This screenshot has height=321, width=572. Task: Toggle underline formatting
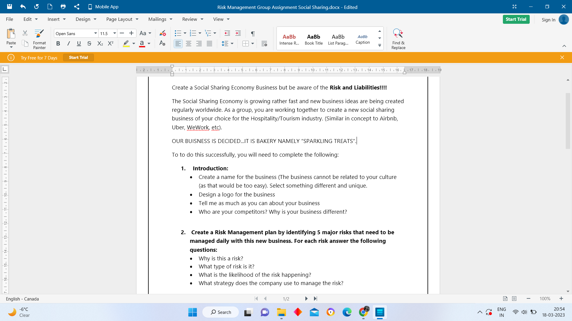coord(79,43)
